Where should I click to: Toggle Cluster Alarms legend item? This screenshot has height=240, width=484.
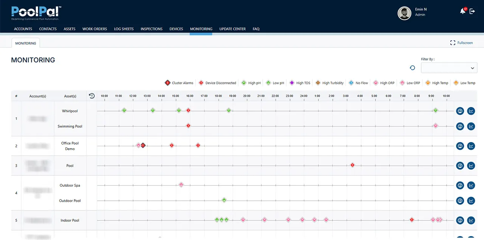(x=179, y=83)
